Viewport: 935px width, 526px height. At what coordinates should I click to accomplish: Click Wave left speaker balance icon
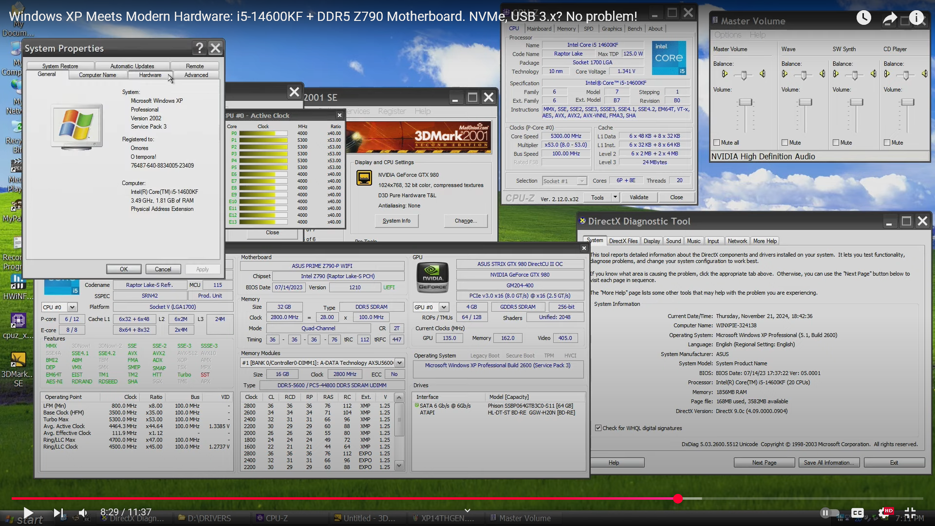pyautogui.click(x=784, y=74)
